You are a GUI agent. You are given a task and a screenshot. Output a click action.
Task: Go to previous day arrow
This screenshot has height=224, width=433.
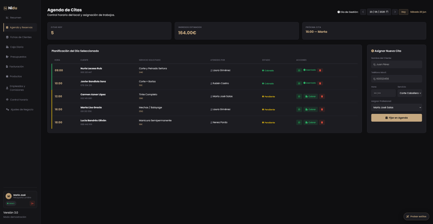[x=363, y=12]
